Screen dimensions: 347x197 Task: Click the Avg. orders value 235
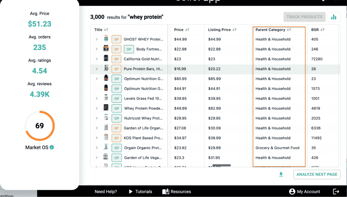(40, 47)
